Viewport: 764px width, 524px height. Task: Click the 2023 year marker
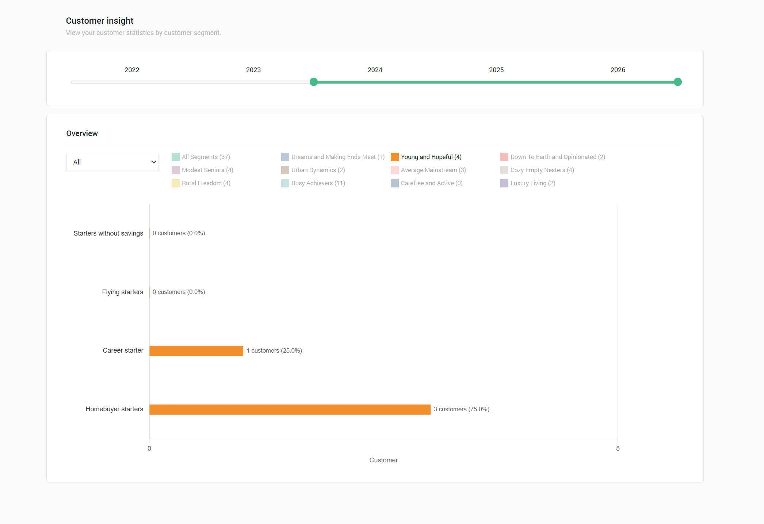[253, 70]
